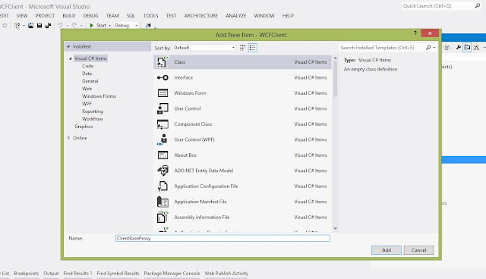Pick the Windows Form template icon
The width and height of the screenshot is (486, 279).
(163, 93)
